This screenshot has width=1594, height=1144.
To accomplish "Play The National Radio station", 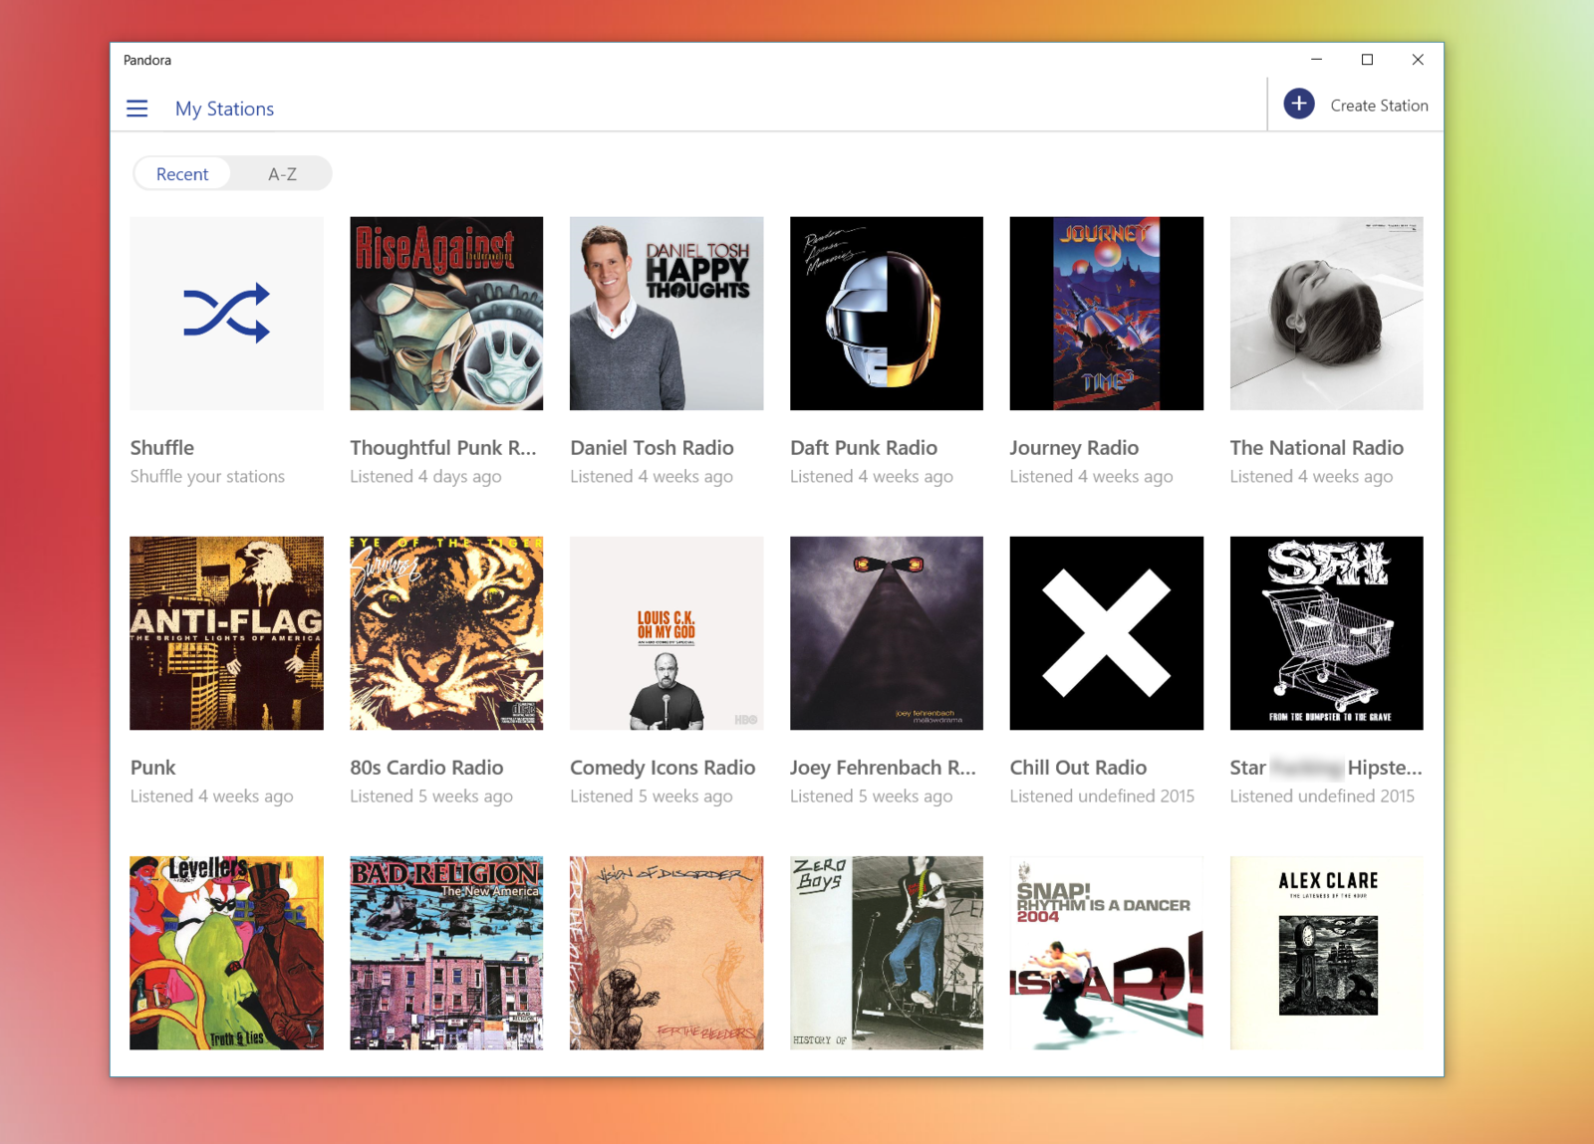I will pos(1326,314).
